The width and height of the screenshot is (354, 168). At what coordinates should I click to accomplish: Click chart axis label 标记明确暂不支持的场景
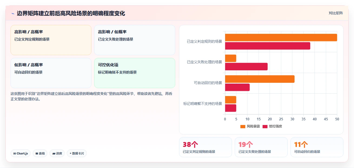pos(203,104)
